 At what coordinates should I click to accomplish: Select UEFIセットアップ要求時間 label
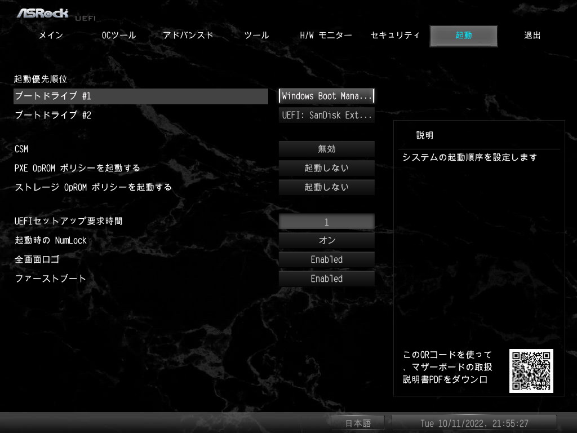coord(68,221)
